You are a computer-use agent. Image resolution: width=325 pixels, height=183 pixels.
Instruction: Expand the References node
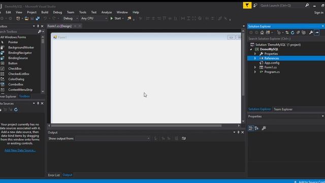pyautogui.click(x=255, y=58)
